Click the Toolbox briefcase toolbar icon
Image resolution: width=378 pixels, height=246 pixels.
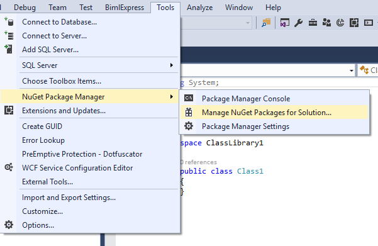[x=313, y=23]
